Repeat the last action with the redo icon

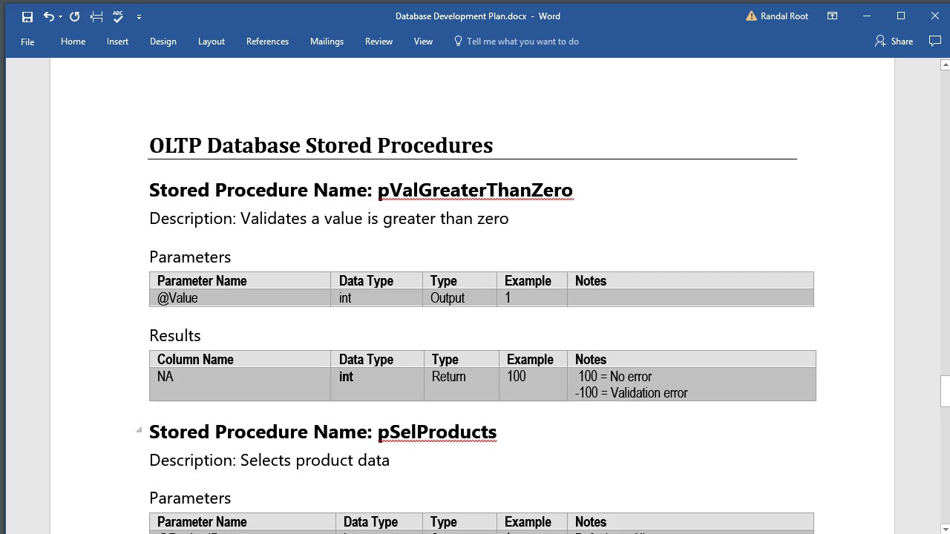74,16
